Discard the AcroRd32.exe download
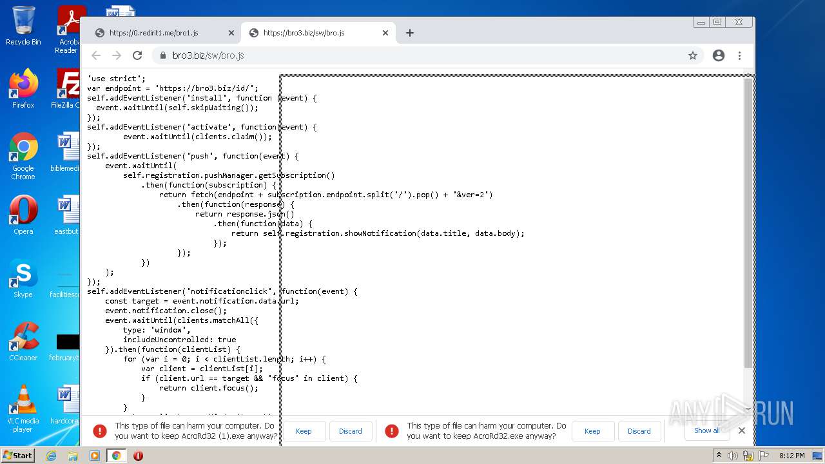 [639, 431]
